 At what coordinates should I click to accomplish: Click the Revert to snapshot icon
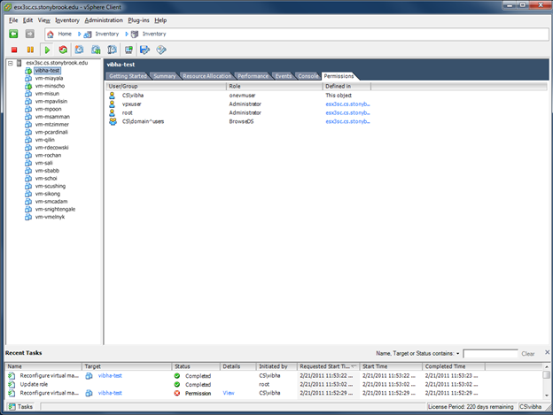click(96, 50)
